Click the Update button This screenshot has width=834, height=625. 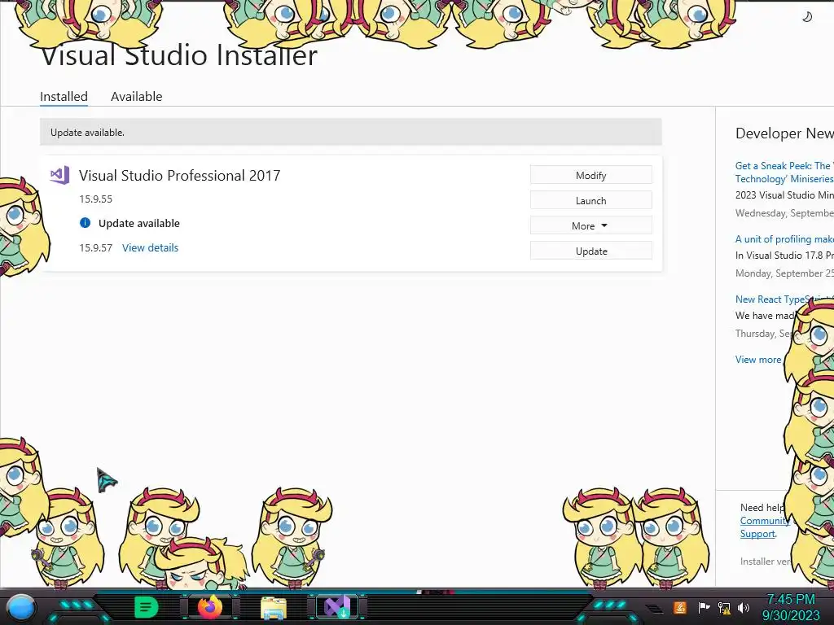pos(591,251)
